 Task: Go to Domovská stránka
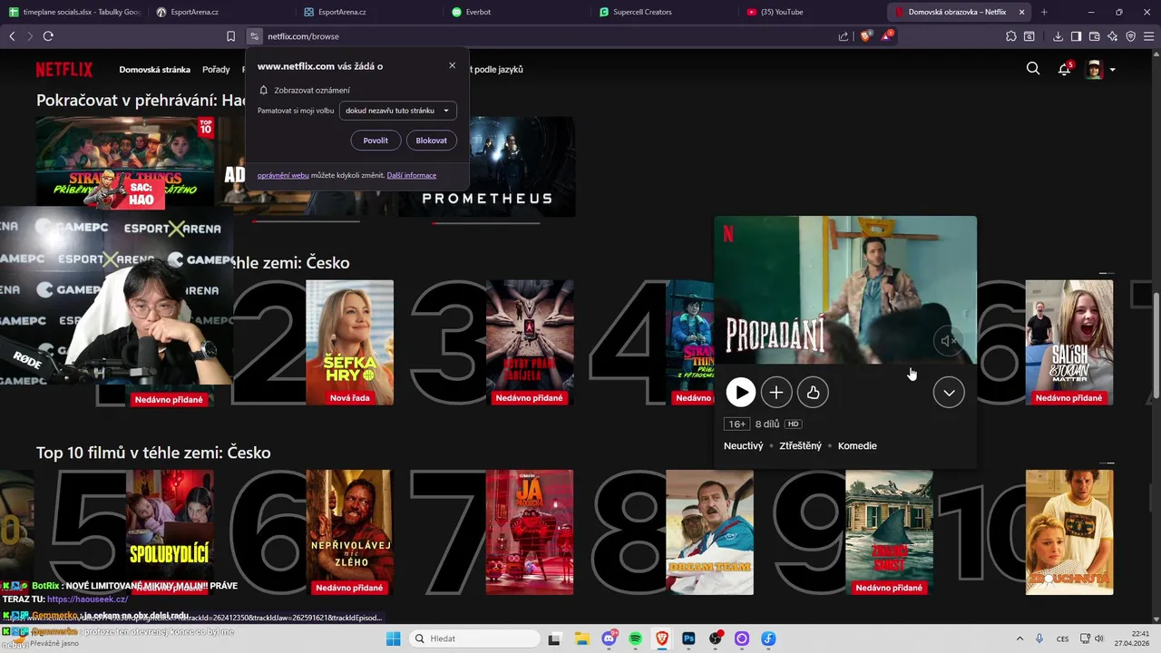coord(154,70)
